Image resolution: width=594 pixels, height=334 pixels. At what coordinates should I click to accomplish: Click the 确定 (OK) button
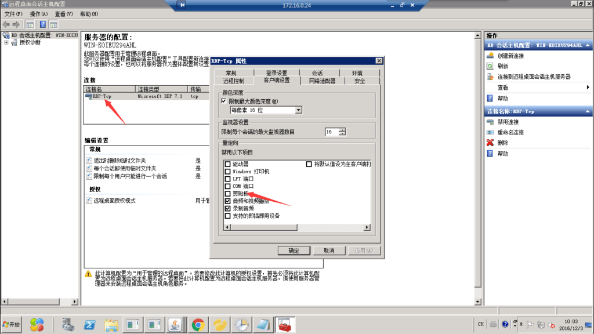[293, 251]
